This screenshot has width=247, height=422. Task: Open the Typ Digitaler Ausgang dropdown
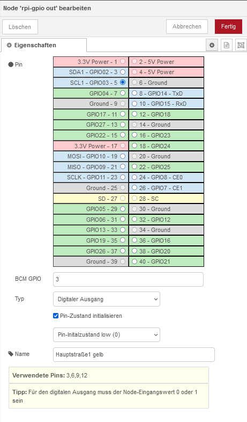(107, 299)
